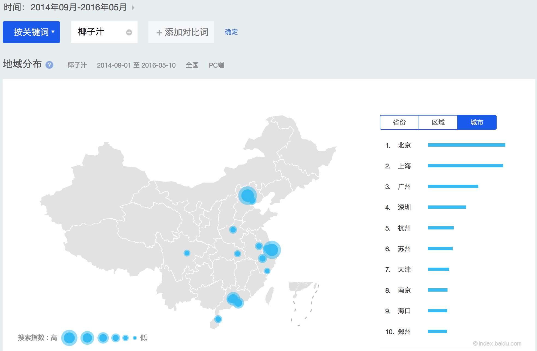Image resolution: width=537 pixels, height=351 pixels.
Task: Switch ranking to 区域 view
Action: [438, 122]
